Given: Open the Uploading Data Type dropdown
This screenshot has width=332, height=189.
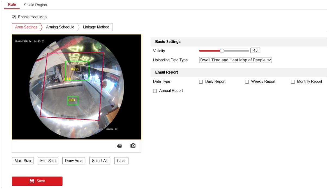Looking at the screenshot, I should coord(235,60).
